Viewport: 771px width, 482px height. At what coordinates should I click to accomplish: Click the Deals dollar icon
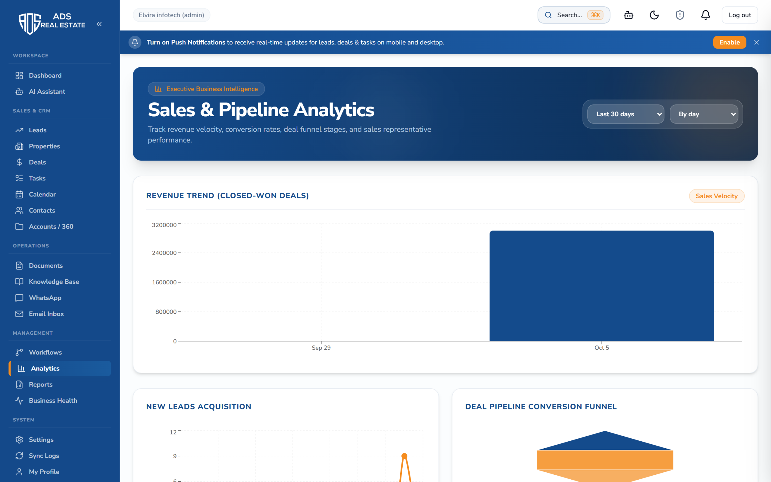pos(19,162)
